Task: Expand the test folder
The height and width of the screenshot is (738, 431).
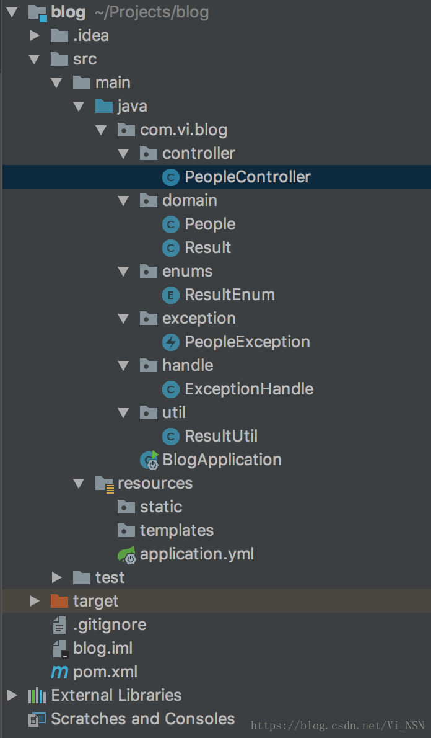Action: (x=57, y=578)
